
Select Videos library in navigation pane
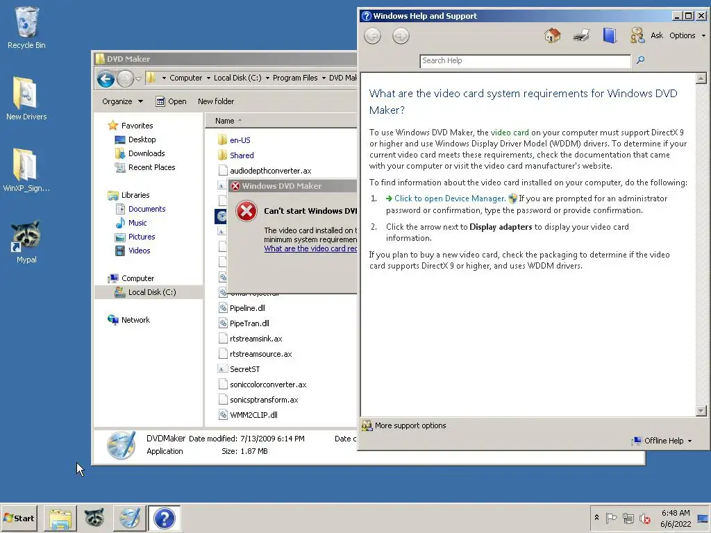click(x=139, y=251)
